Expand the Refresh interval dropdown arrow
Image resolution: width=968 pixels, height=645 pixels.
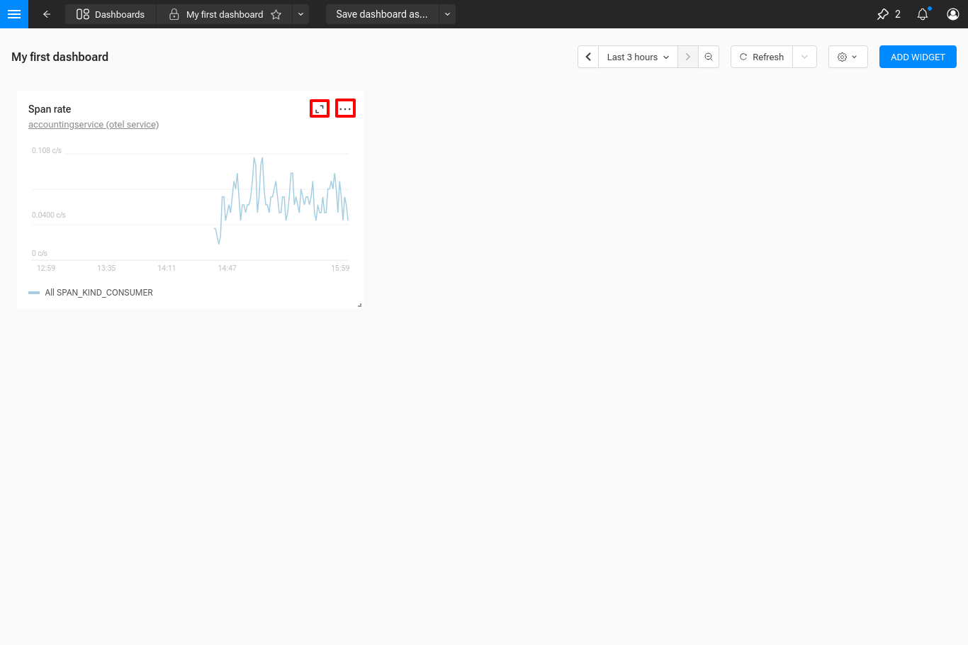click(x=804, y=57)
